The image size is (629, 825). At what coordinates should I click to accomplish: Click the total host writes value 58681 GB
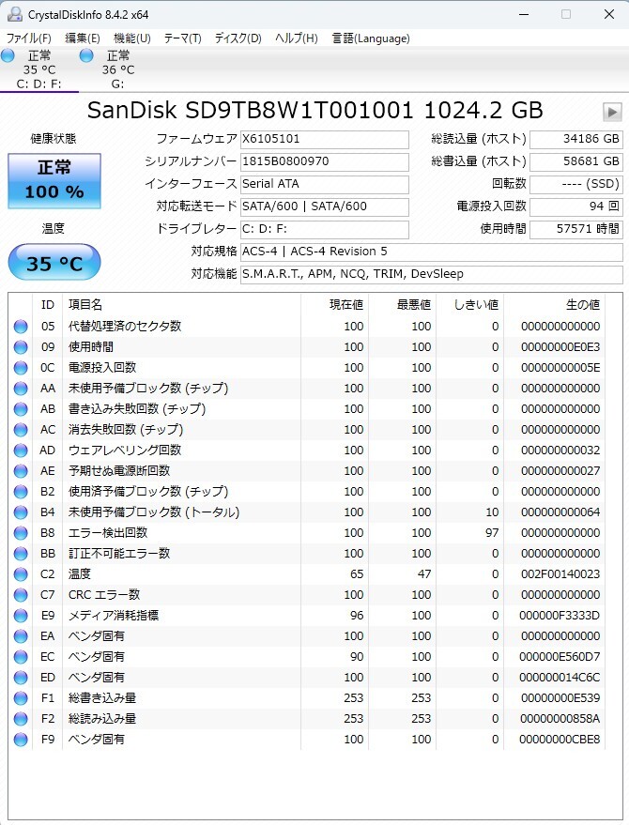[575, 161]
